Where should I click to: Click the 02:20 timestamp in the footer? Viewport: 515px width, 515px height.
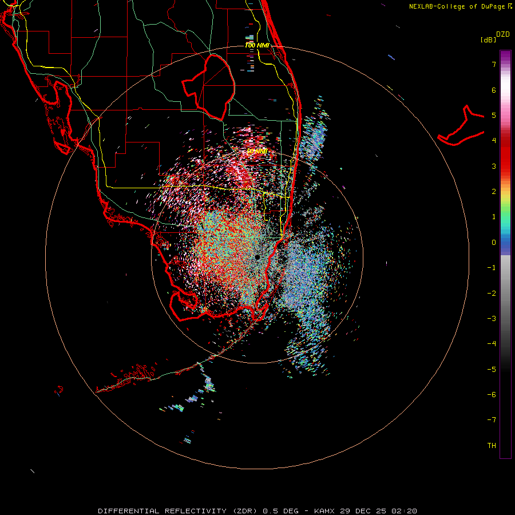[405, 511]
